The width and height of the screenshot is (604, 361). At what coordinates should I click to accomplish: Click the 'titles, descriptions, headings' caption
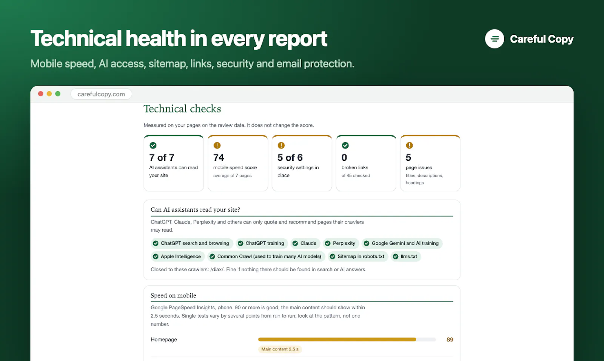(x=424, y=179)
